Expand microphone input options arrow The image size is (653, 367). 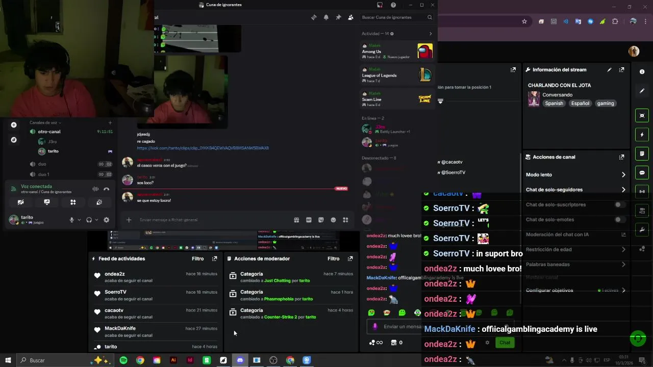tap(79, 220)
